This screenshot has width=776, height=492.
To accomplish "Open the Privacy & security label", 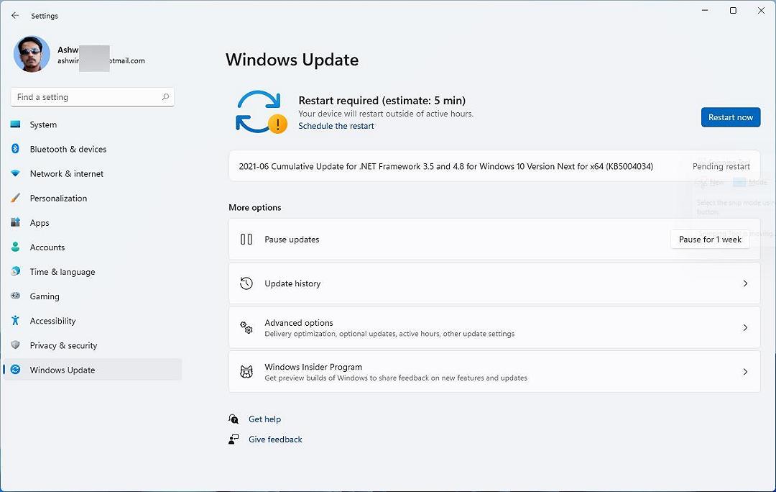I will [63, 345].
